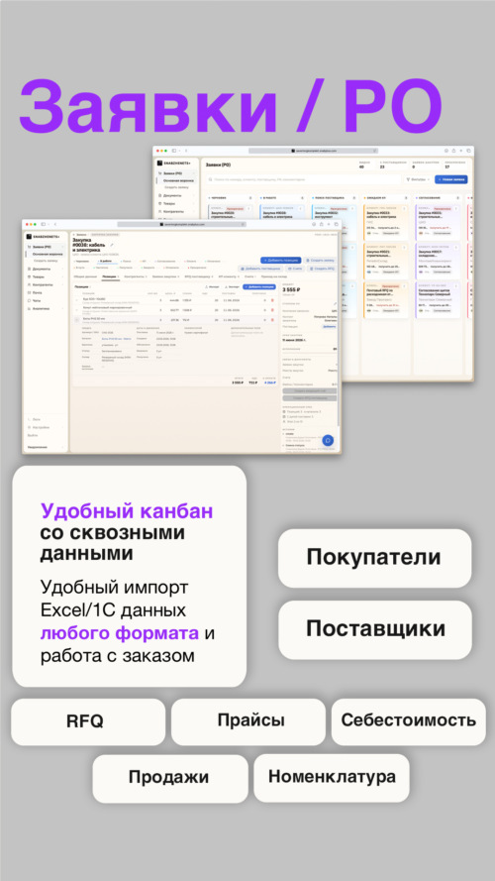Click share icon in front browser toolbar
The height and width of the screenshot is (881, 495).
coord(322,224)
